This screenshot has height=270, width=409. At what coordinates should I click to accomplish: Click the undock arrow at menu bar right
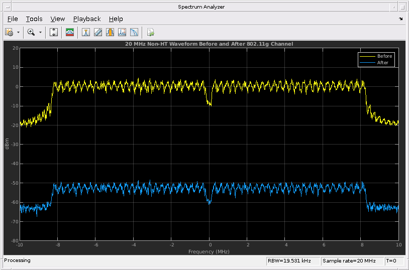401,19
